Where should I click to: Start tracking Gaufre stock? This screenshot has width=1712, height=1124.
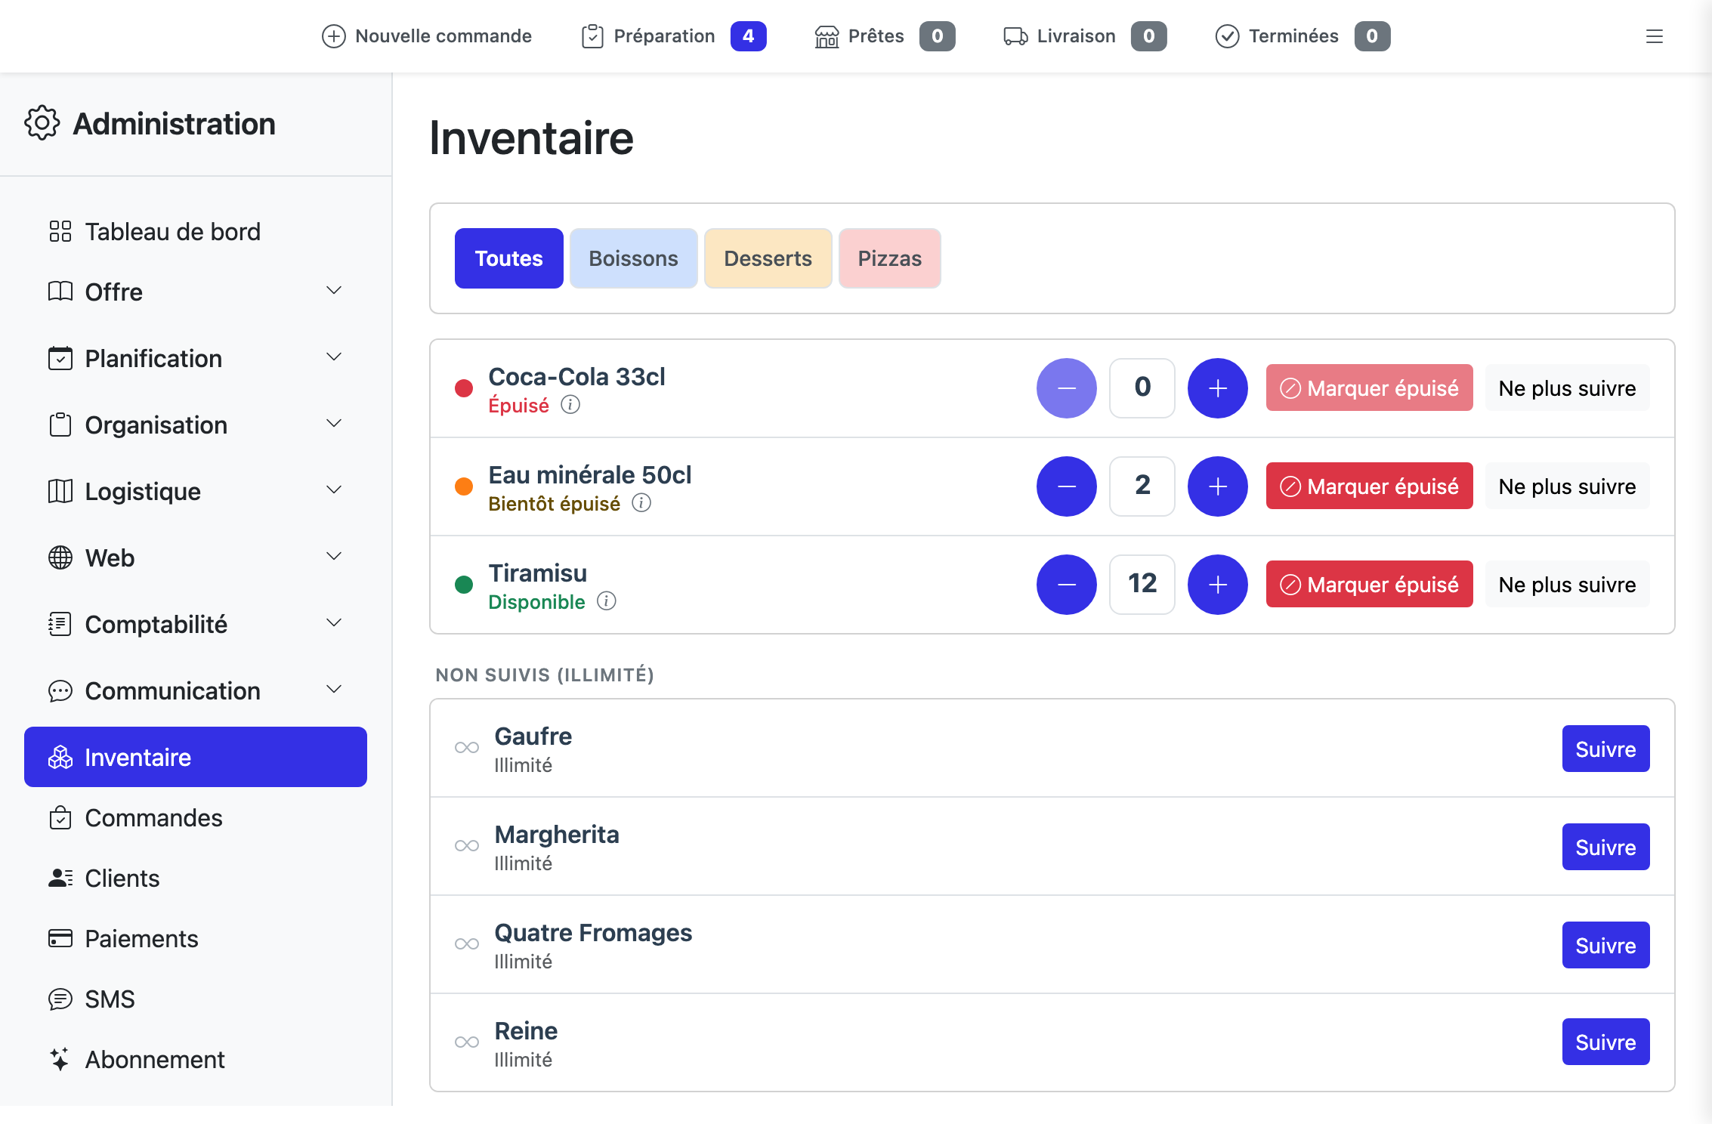[x=1605, y=749]
